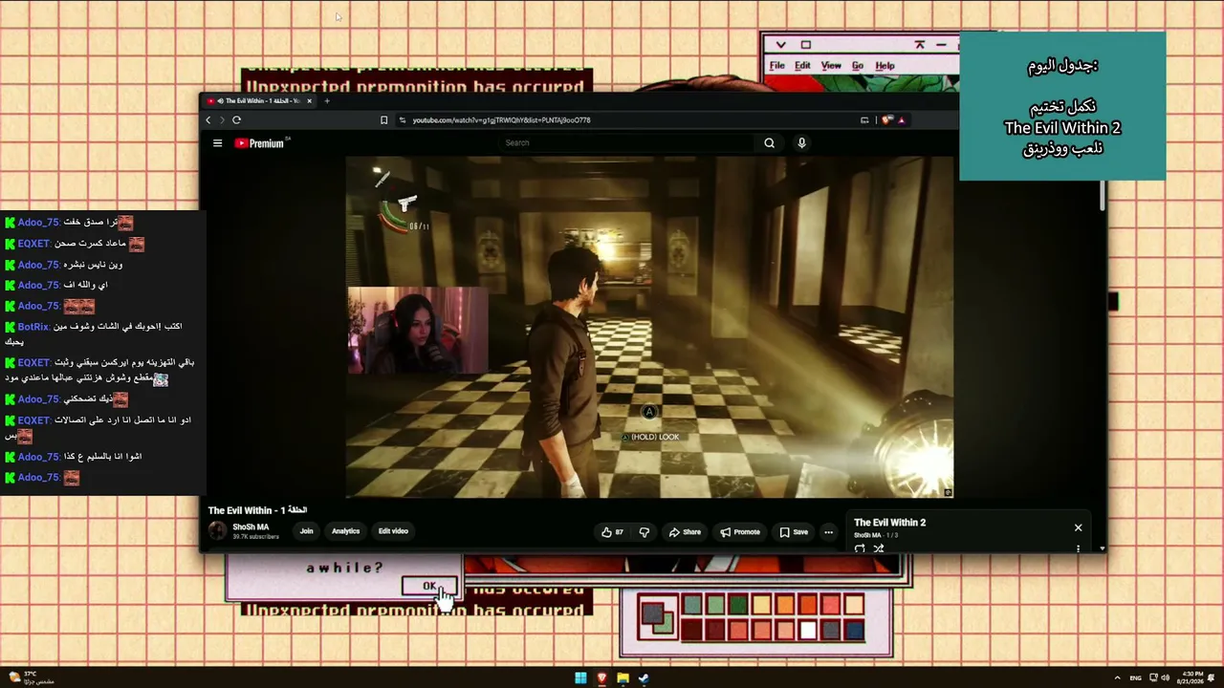
Task: Open the network icon in system tray
Action: [1153, 678]
